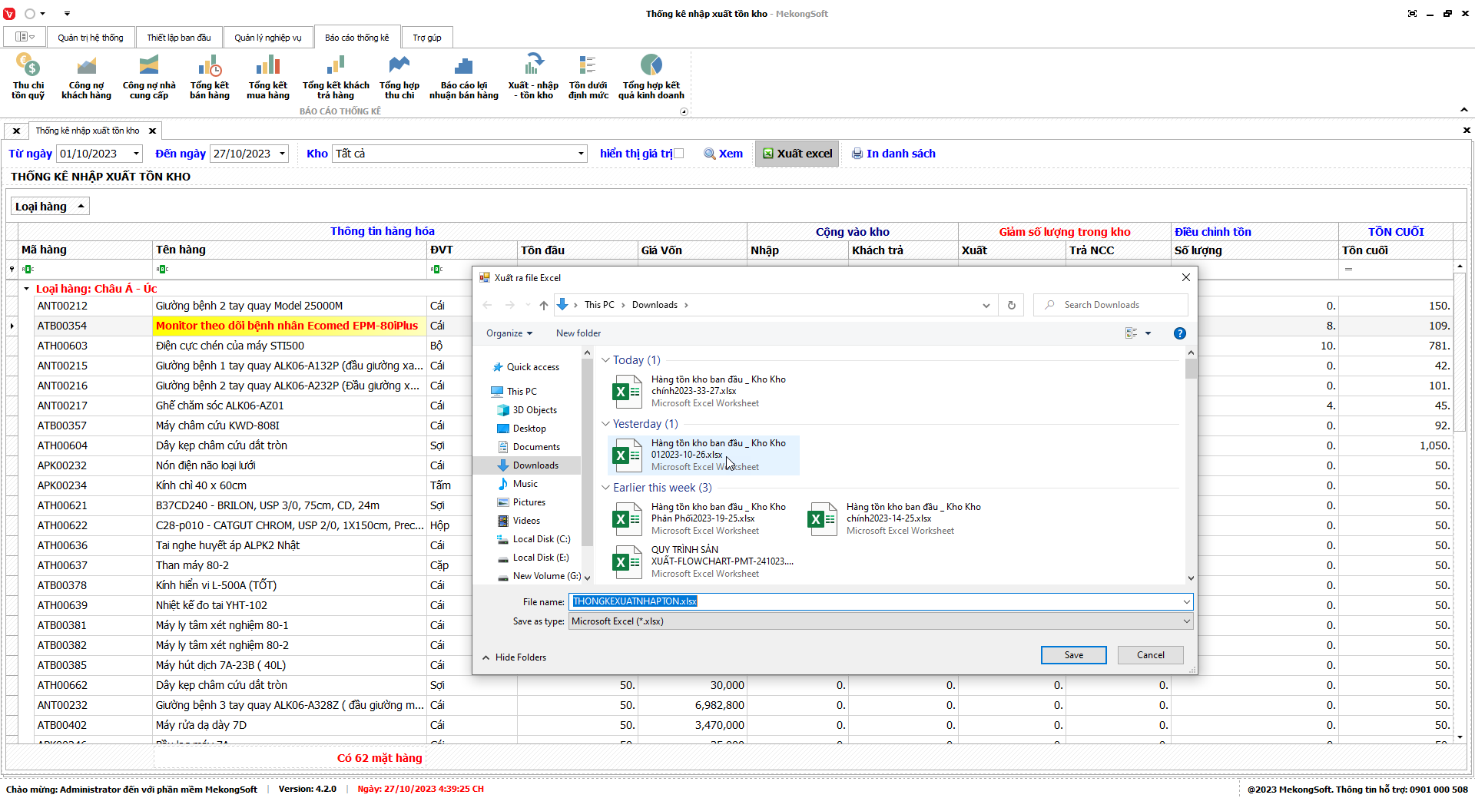The image size is (1475, 798).
Task: Switch to Thiết lập ban đầu tab
Action: pyautogui.click(x=178, y=38)
